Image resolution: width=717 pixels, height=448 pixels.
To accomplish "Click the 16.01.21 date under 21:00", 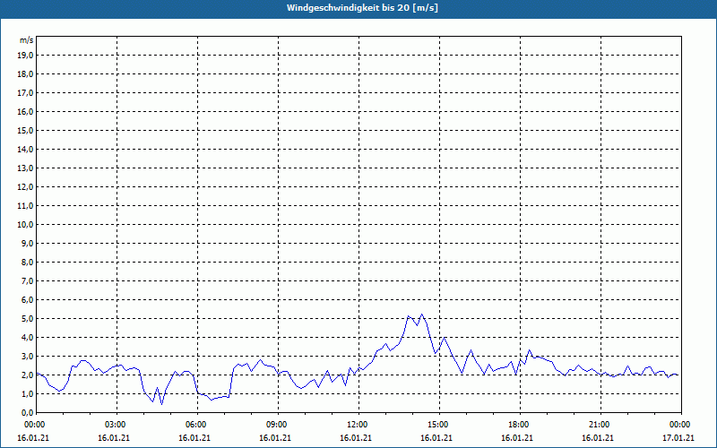I will pyautogui.click(x=598, y=438).
